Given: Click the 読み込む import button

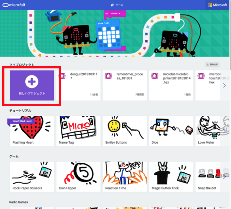Looking at the screenshot, I should (x=212, y=64).
